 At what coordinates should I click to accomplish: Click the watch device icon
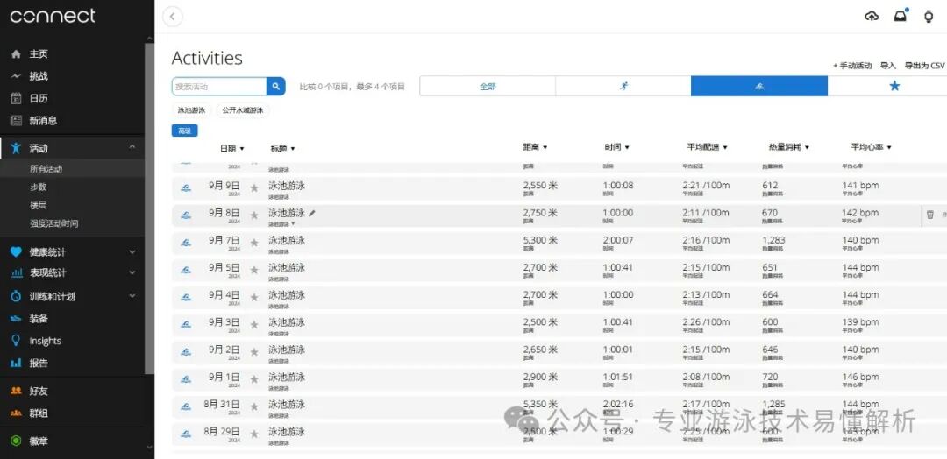click(x=929, y=16)
